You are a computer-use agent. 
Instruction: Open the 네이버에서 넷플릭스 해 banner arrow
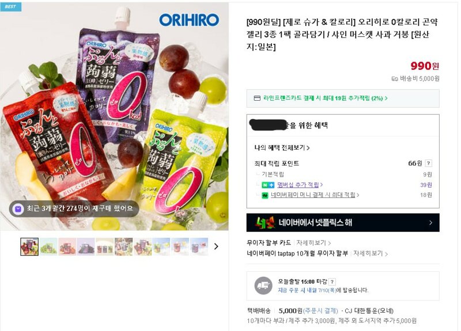point(430,223)
